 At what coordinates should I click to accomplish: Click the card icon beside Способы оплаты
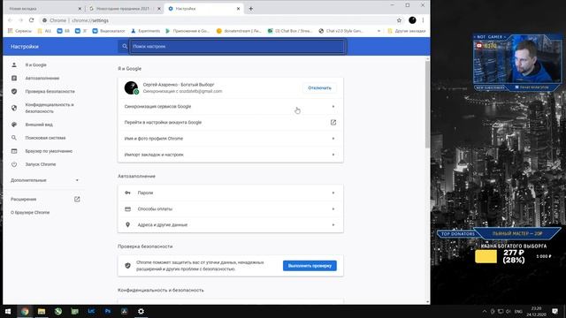pos(127,208)
